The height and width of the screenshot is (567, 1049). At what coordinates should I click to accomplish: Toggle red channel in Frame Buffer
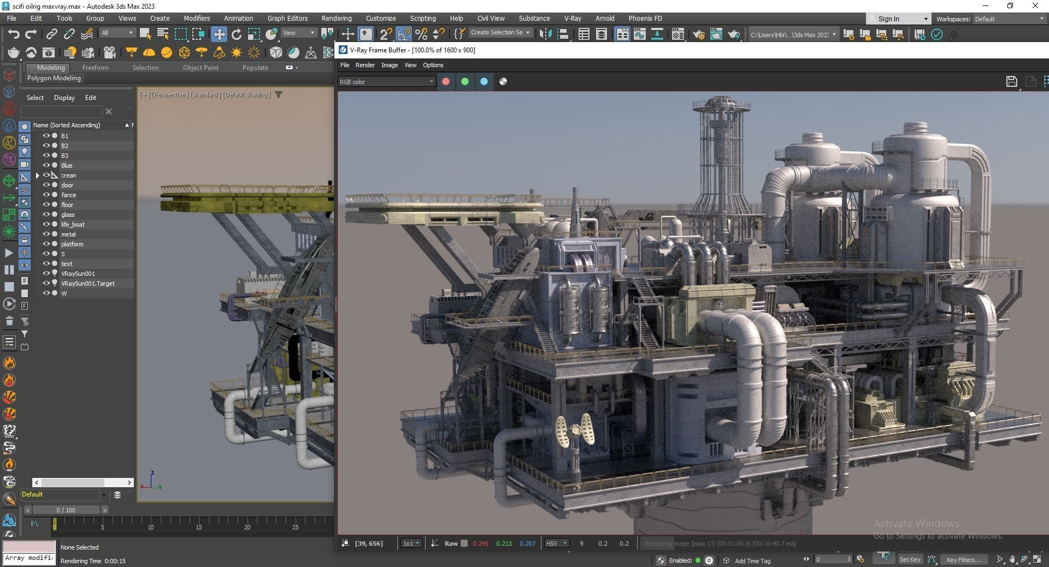pyautogui.click(x=446, y=81)
